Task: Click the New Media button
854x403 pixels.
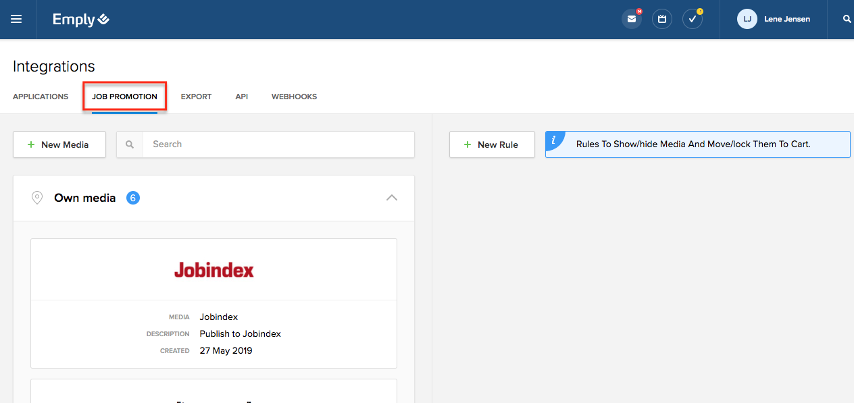Action: [x=59, y=144]
